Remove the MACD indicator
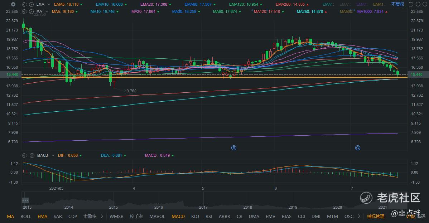The width and height of the screenshot is (429, 223). coord(32,155)
